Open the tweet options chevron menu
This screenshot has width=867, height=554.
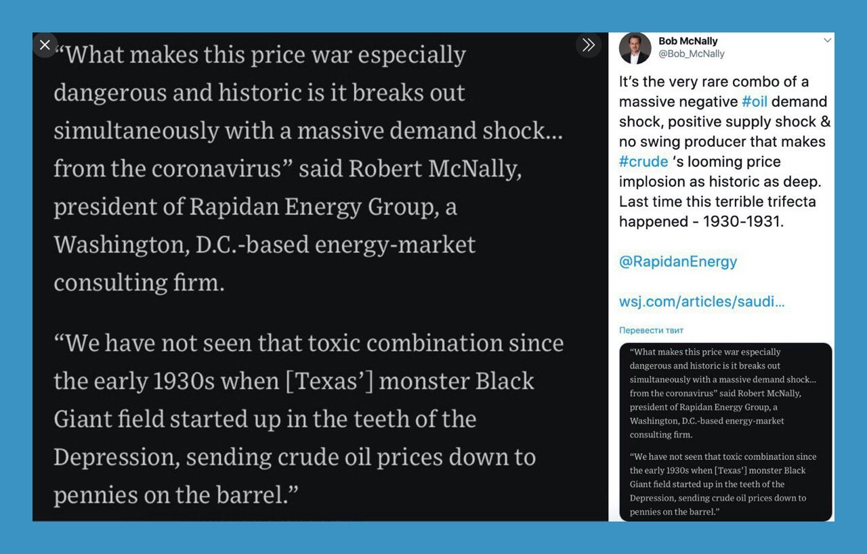click(827, 41)
